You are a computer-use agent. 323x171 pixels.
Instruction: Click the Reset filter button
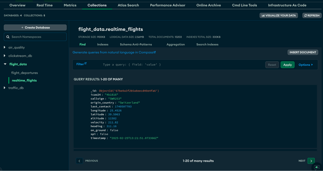tap(272, 65)
